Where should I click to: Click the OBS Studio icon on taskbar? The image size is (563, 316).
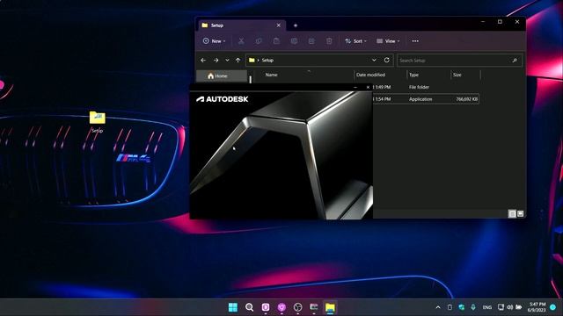(x=297, y=307)
